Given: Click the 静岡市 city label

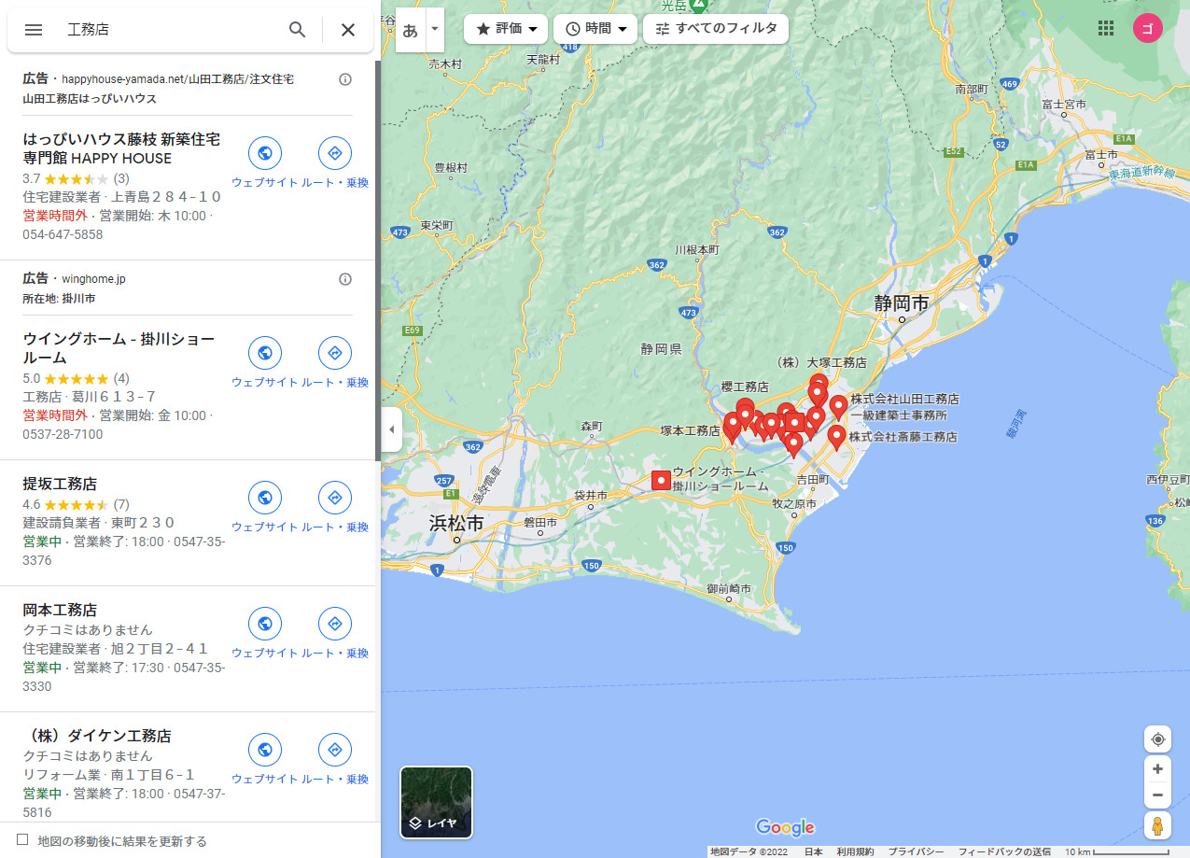Looking at the screenshot, I should pos(902,302).
